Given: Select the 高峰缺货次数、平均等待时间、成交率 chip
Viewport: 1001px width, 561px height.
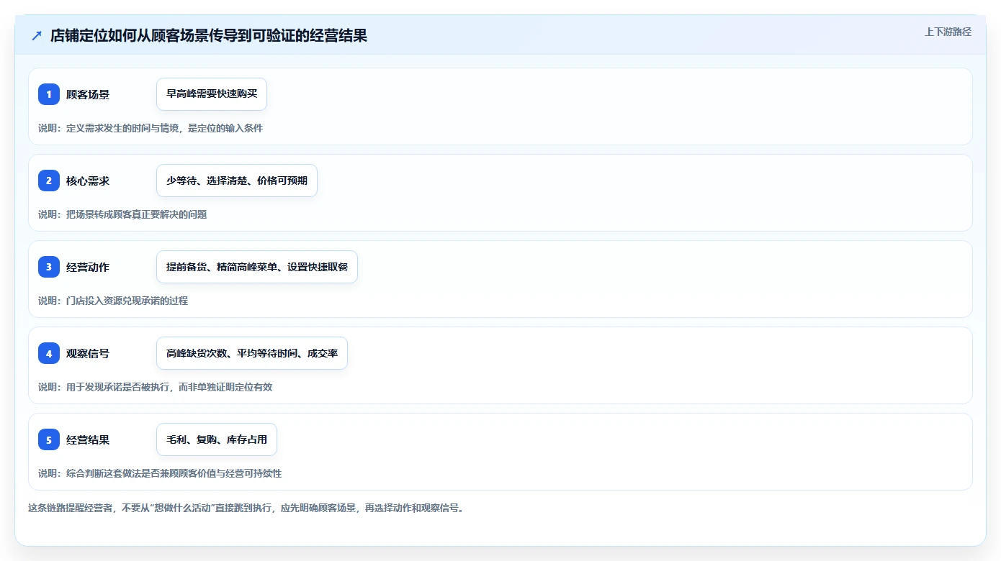Looking at the screenshot, I should [x=252, y=353].
